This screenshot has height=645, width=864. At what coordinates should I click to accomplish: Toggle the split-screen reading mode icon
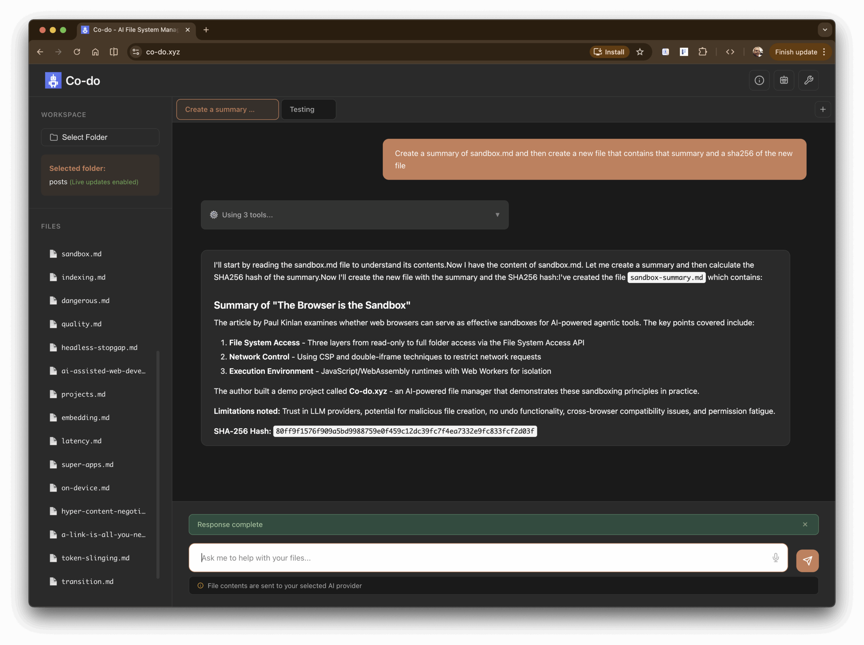click(x=113, y=52)
